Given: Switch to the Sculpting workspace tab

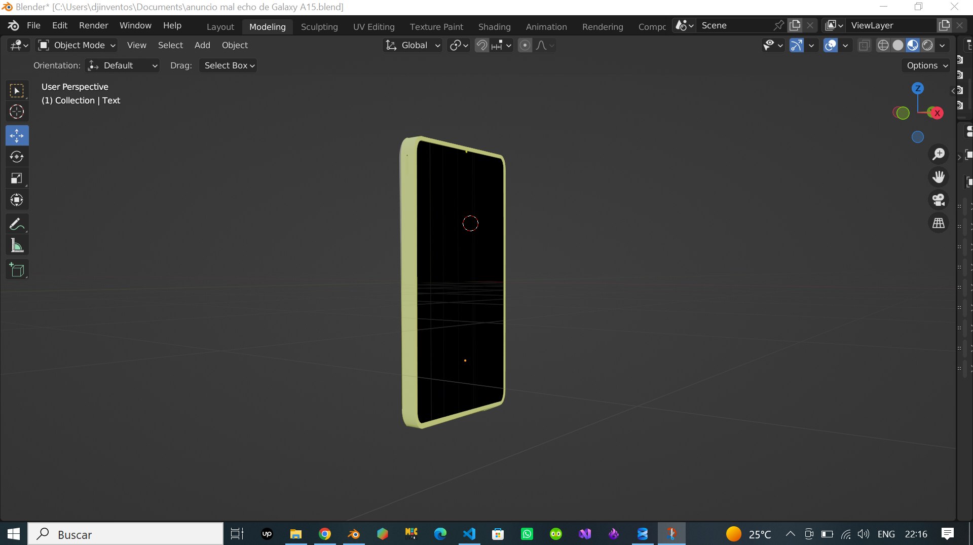Looking at the screenshot, I should (x=319, y=26).
